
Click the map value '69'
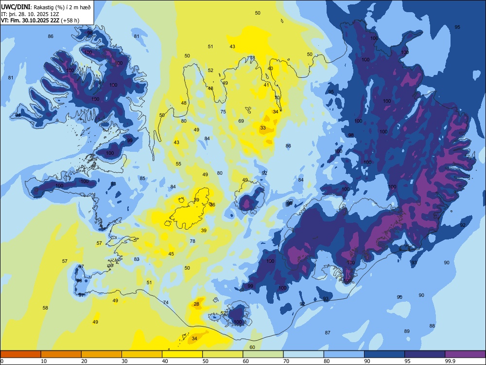tap(241, 121)
